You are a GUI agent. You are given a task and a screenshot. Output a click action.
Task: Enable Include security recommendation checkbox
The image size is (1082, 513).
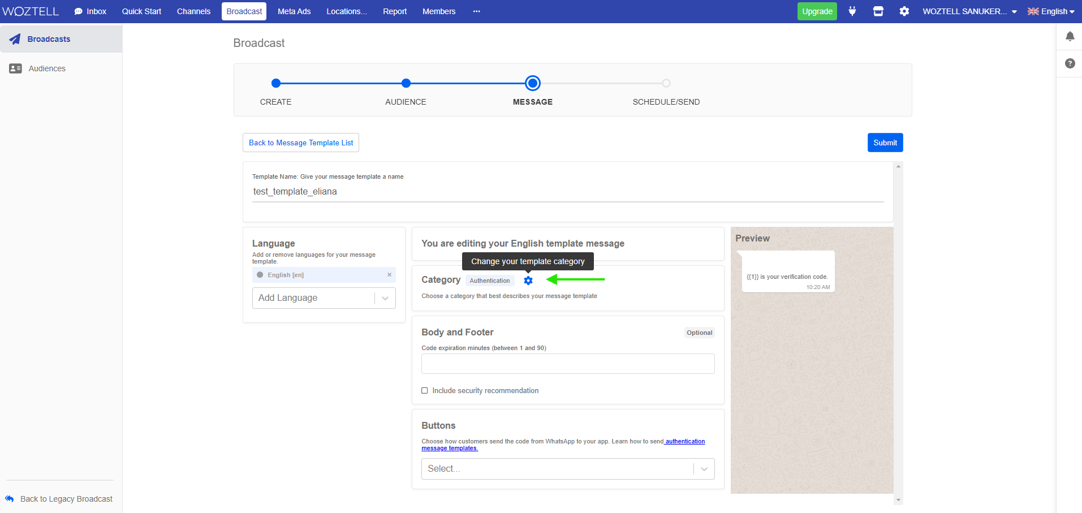(x=425, y=391)
